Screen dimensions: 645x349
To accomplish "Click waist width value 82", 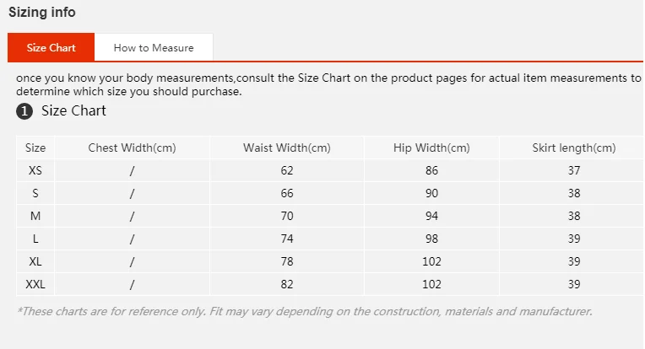I will coord(287,284).
